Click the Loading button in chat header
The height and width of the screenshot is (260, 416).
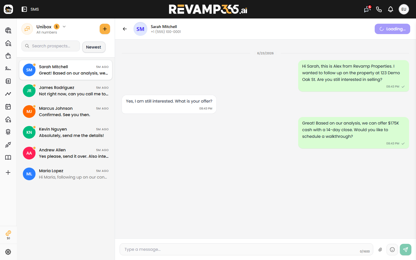[392, 29]
